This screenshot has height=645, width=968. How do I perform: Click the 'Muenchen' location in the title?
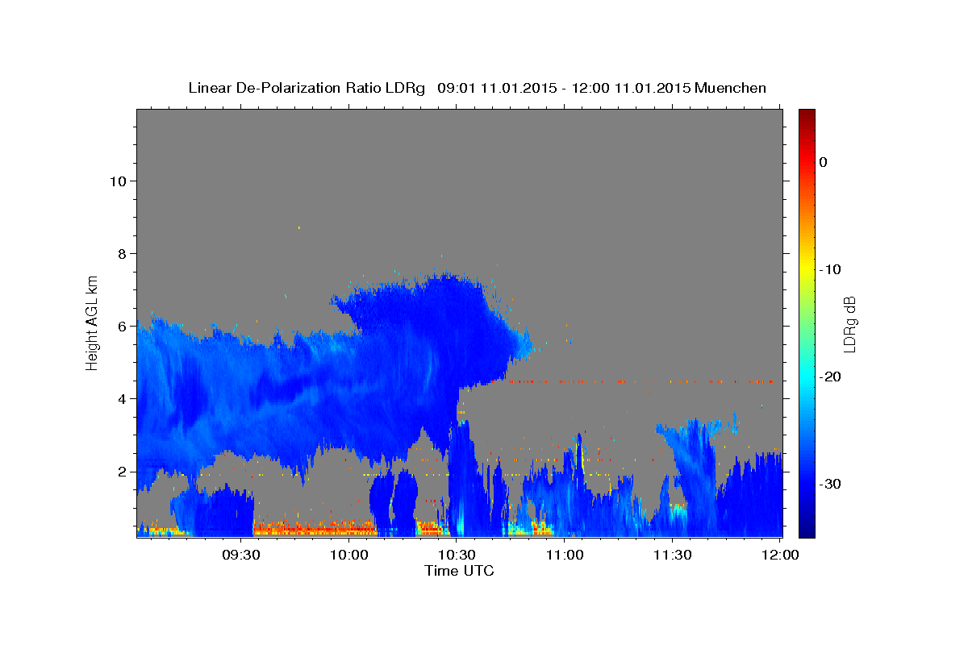[x=731, y=88]
